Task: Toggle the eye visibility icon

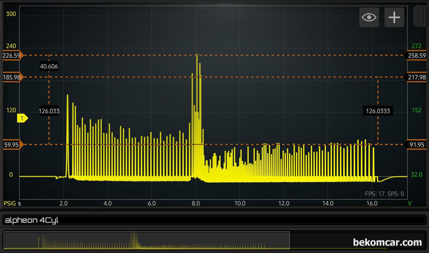Action: (369, 17)
